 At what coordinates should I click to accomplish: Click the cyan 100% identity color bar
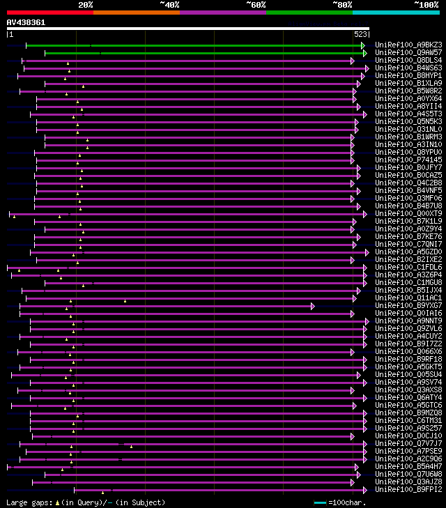tap(396, 13)
